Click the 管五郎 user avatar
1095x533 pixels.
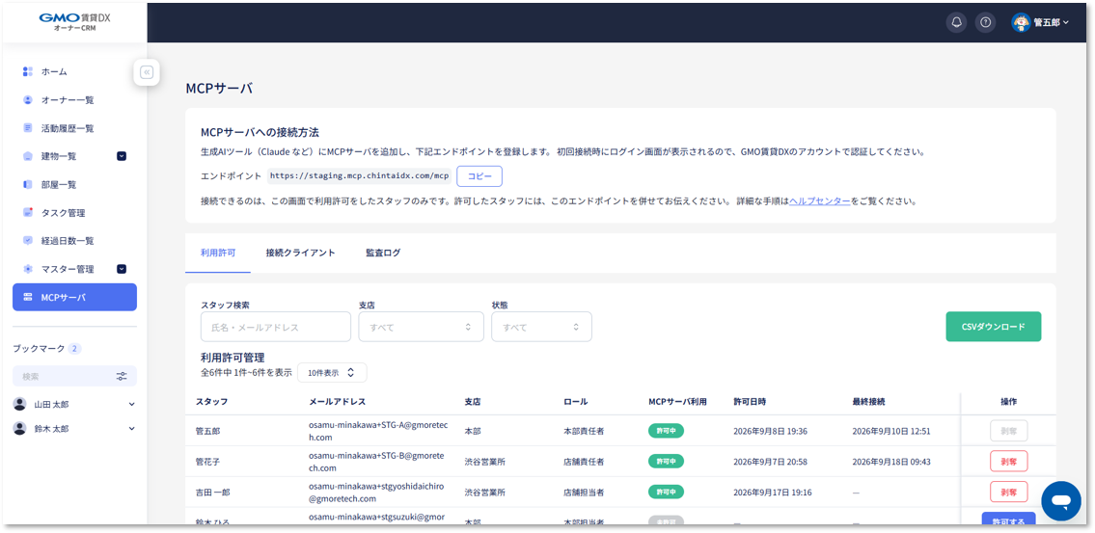pos(1021,22)
